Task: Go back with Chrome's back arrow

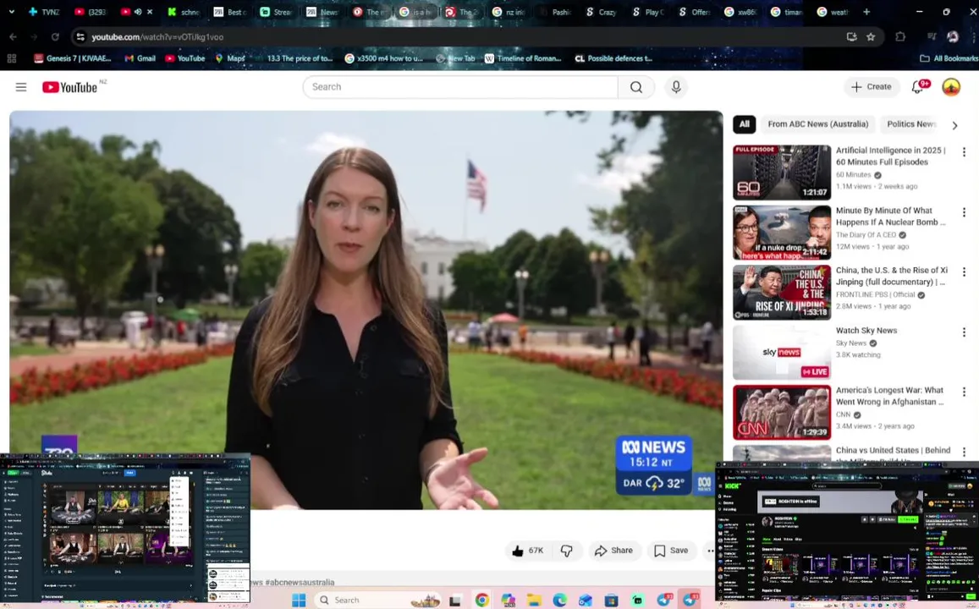Action: (x=13, y=37)
